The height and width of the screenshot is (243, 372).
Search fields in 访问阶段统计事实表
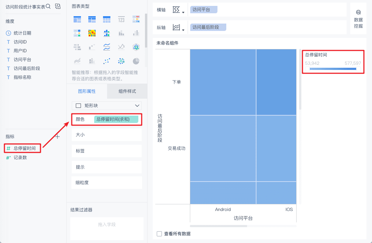[x=48, y=6]
